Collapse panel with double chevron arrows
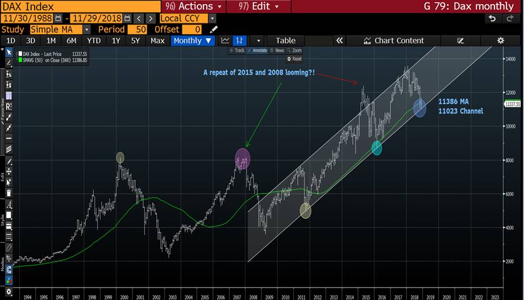 tap(339, 40)
